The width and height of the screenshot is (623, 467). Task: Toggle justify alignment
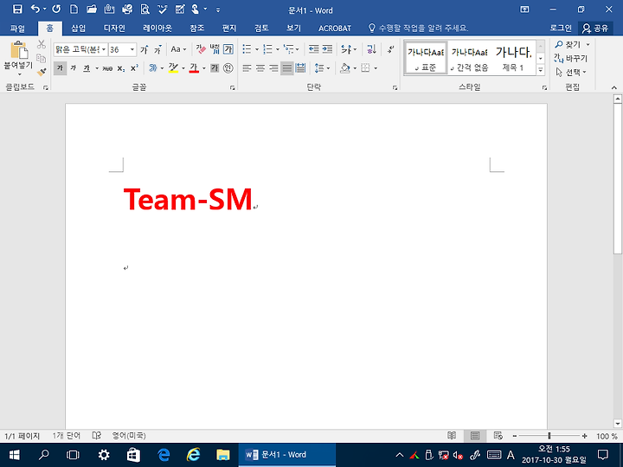pos(287,68)
